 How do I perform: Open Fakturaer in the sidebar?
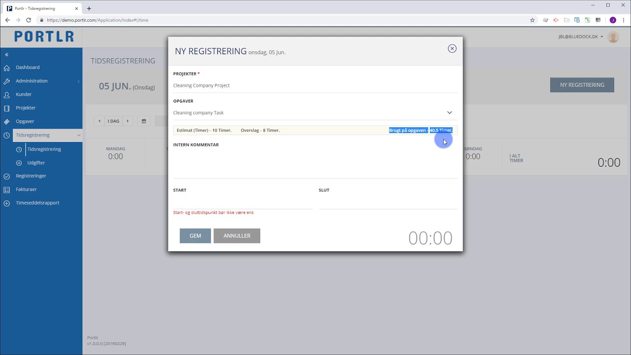[26, 189]
